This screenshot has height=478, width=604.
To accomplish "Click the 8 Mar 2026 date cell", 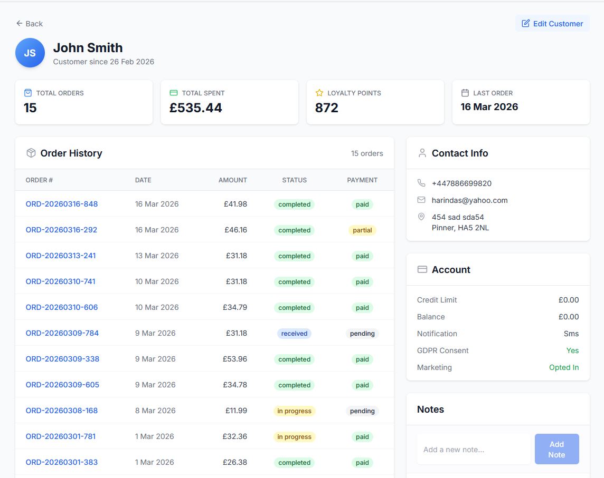I will tap(155, 411).
